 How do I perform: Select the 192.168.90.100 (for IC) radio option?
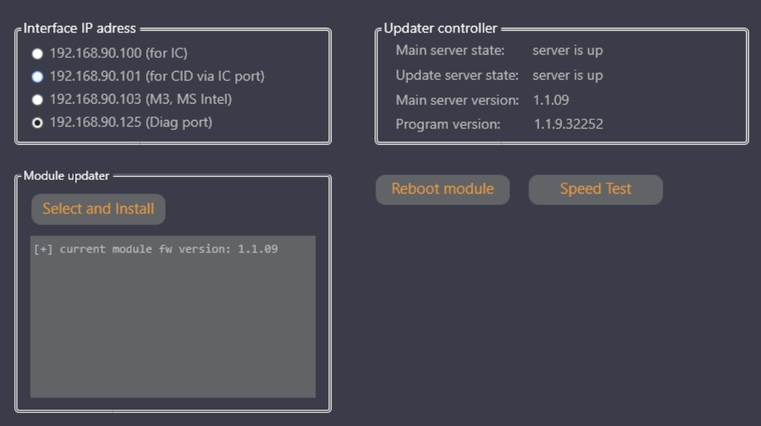38,53
